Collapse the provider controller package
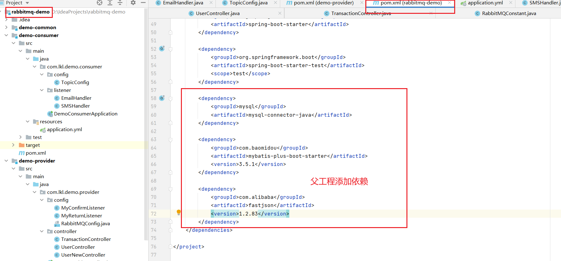Image resolution: width=561 pixels, height=261 pixels. point(42,231)
